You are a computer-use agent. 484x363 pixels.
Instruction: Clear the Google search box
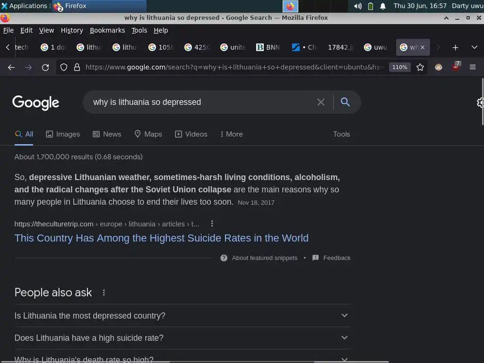coord(321,102)
